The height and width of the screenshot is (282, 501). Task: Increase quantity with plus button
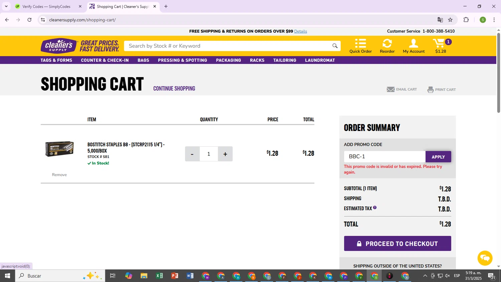pos(225,154)
